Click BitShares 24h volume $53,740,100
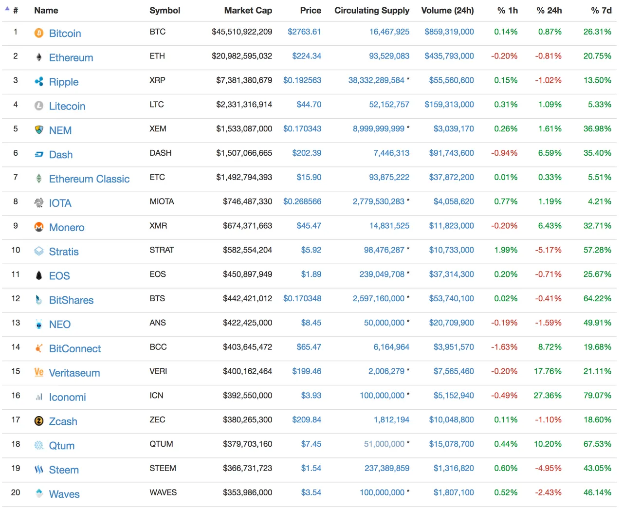 pos(451,298)
